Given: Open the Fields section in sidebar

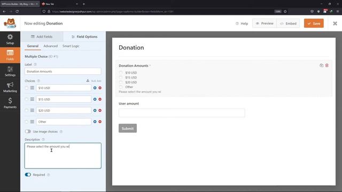Looking at the screenshot, I should (x=10, y=55).
